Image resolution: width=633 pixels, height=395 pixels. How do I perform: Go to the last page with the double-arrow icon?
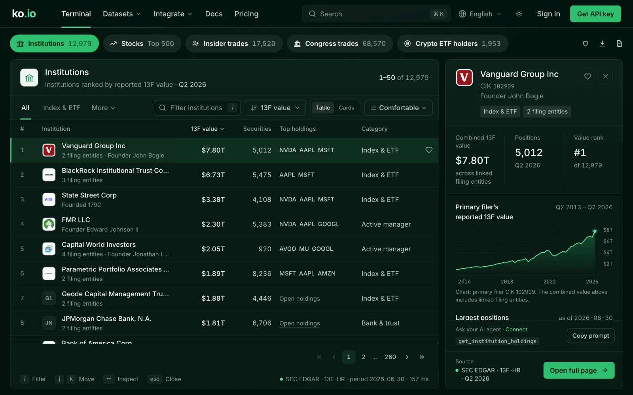click(422, 357)
